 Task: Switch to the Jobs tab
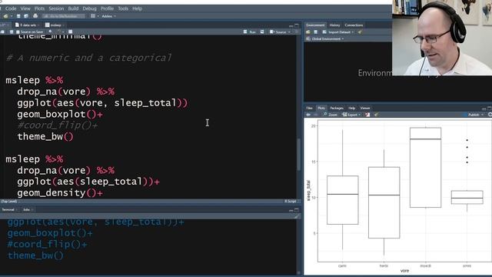pos(27,209)
